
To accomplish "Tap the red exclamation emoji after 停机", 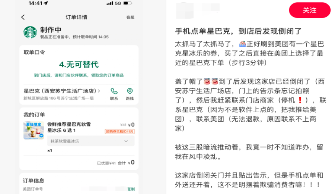I will 300,100.
